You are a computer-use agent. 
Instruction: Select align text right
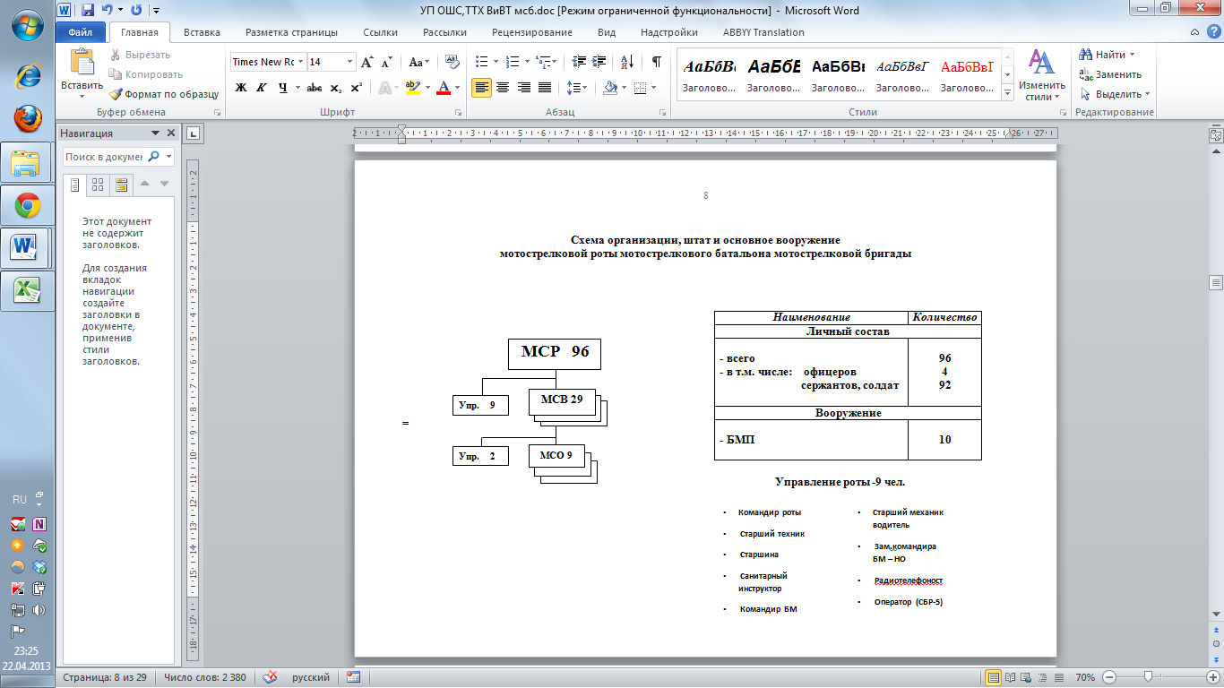coord(523,88)
